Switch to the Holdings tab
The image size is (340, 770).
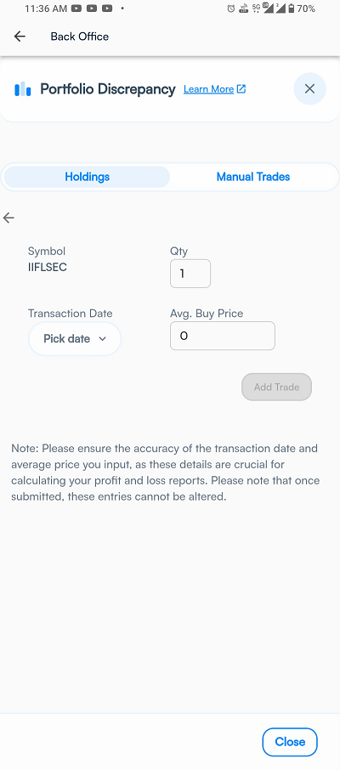tap(87, 177)
